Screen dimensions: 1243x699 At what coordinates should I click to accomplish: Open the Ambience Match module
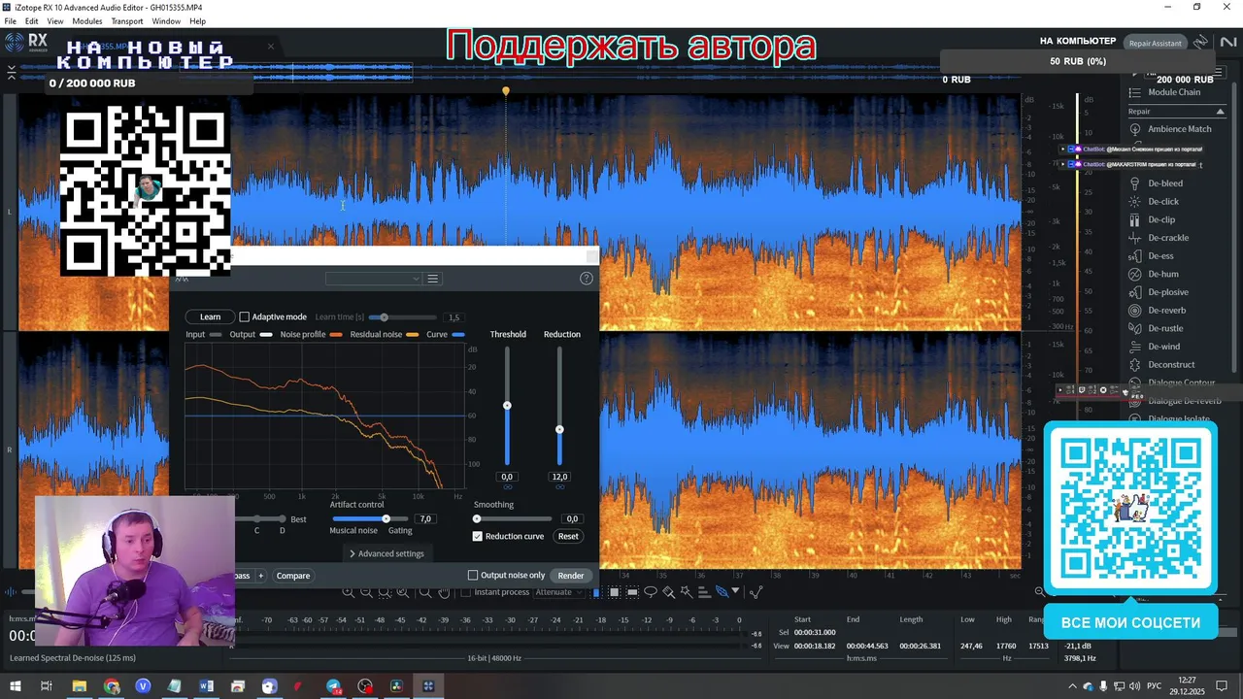point(1179,129)
